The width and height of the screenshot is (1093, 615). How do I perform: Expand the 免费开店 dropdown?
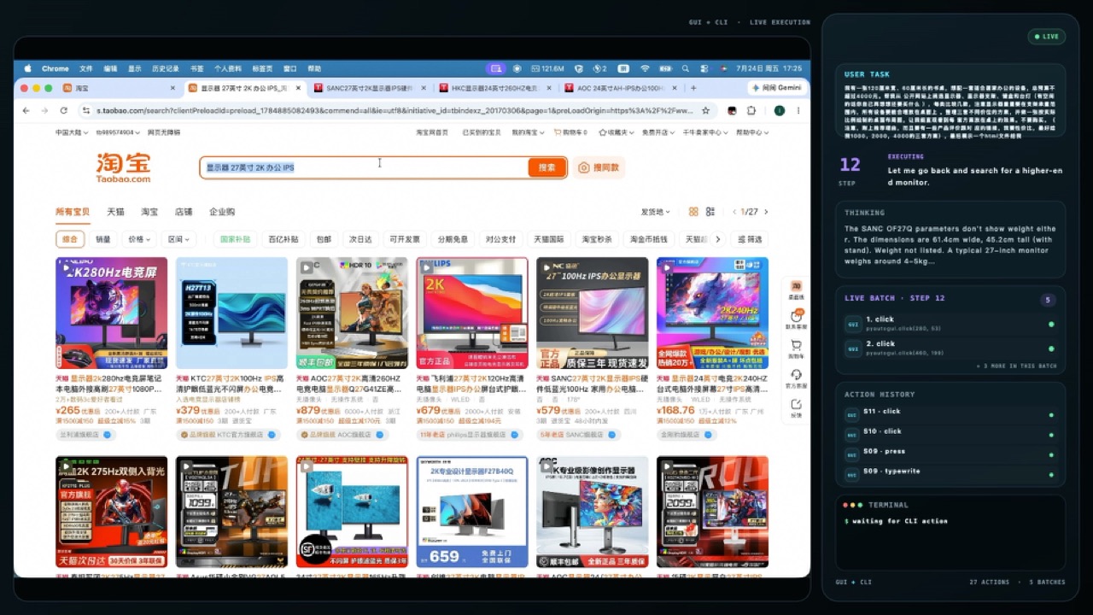coord(658,132)
